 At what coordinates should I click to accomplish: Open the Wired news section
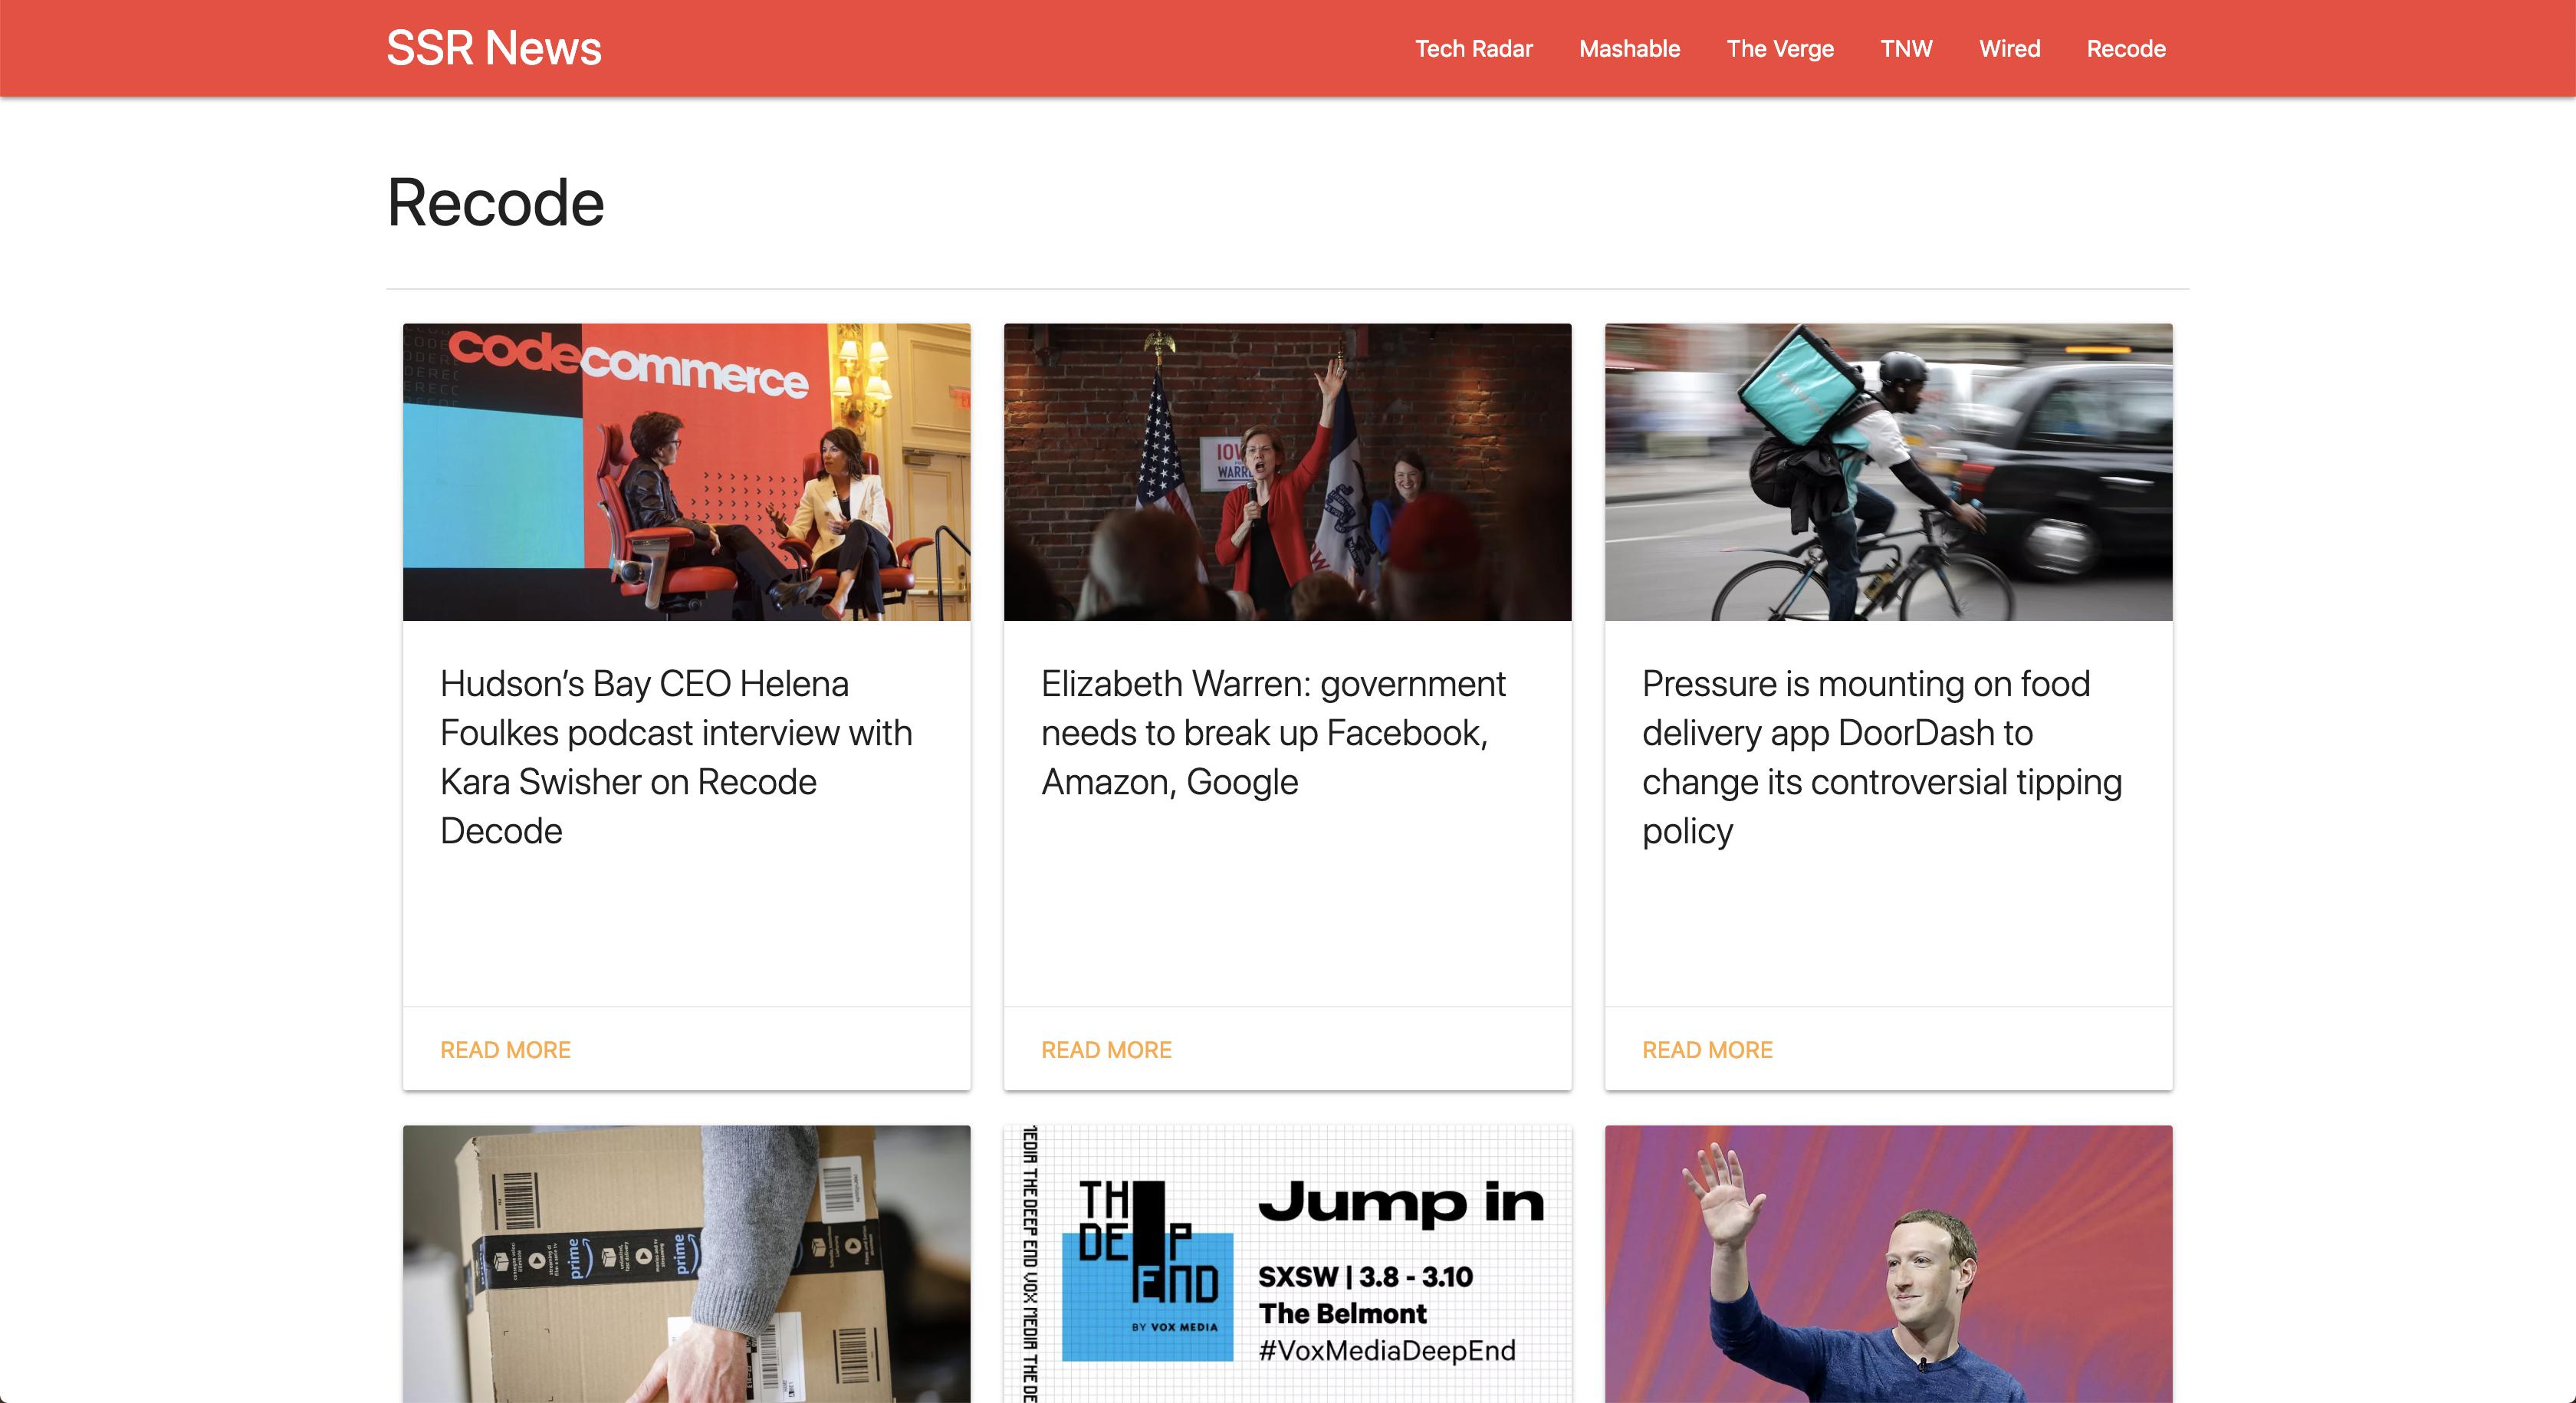click(2009, 48)
